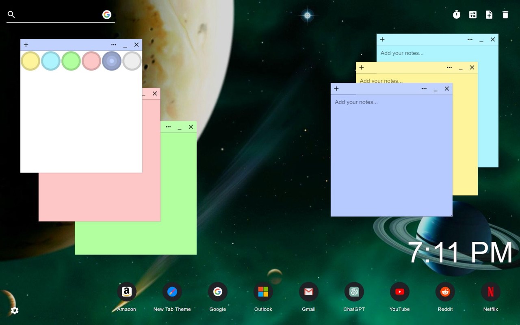The image size is (520, 325).
Task: Close the white note
Action: pos(136,45)
